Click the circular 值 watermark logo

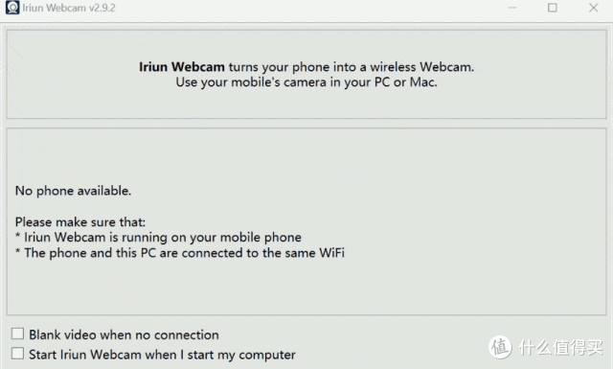(x=500, y=347)
